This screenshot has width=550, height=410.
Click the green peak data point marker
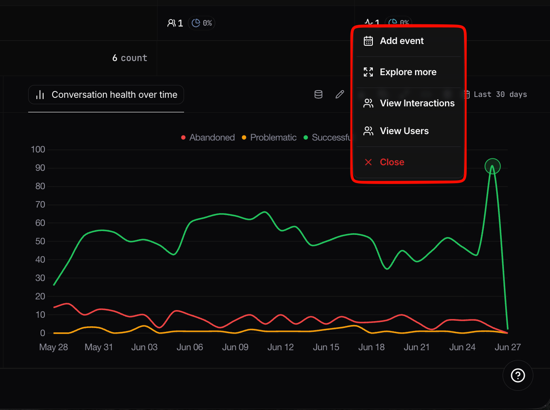coord(493,166)
